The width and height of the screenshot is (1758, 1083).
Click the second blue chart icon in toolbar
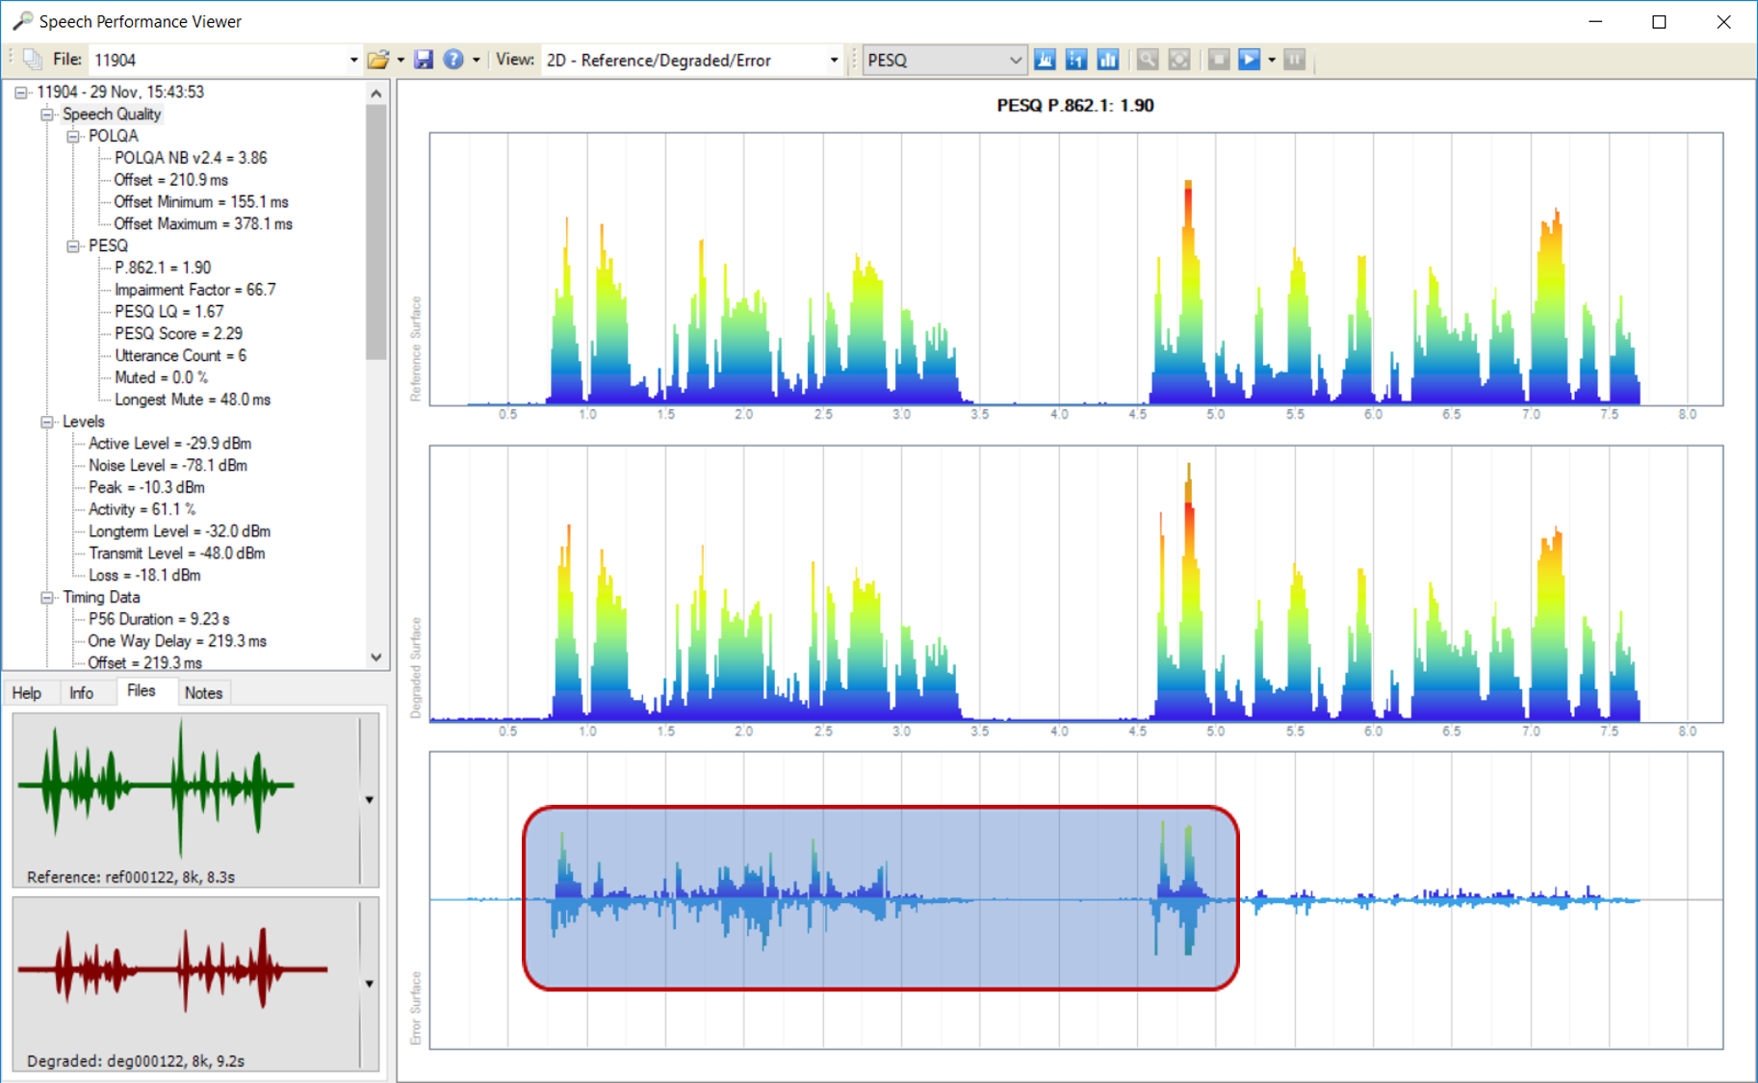coord(1076,60)
